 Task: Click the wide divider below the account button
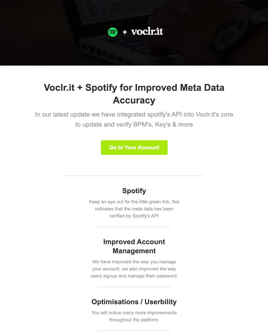134,176
